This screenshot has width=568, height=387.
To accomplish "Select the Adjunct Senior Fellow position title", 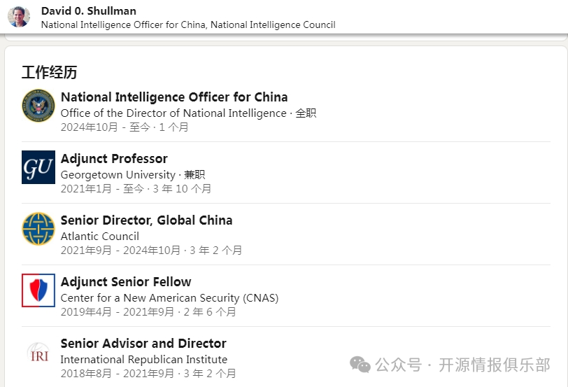I will click(126, 282).
